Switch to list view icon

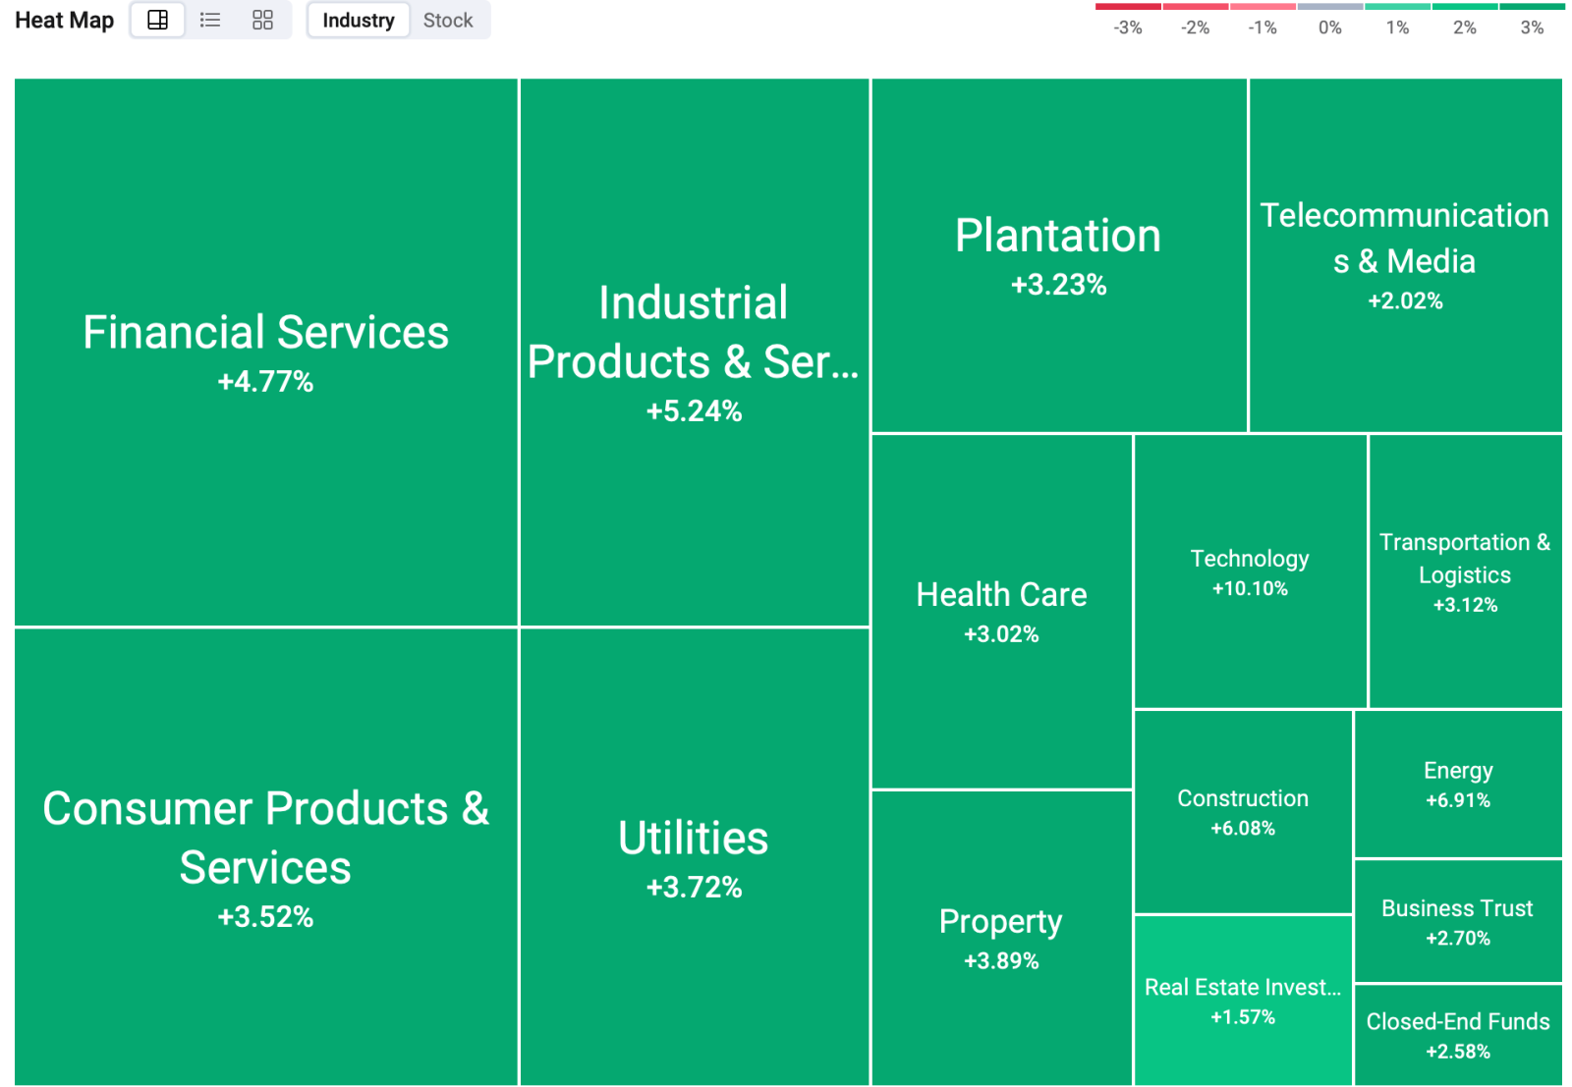pos(210,20)
